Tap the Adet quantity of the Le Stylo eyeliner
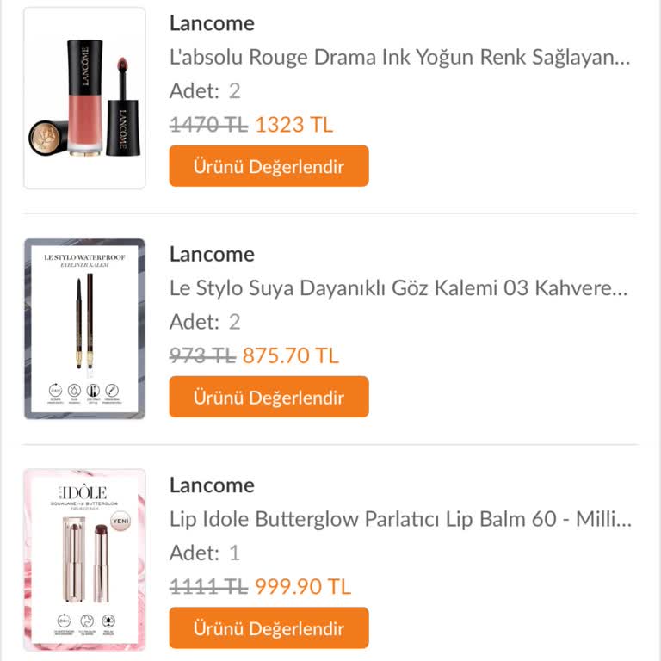 [205, 322]
